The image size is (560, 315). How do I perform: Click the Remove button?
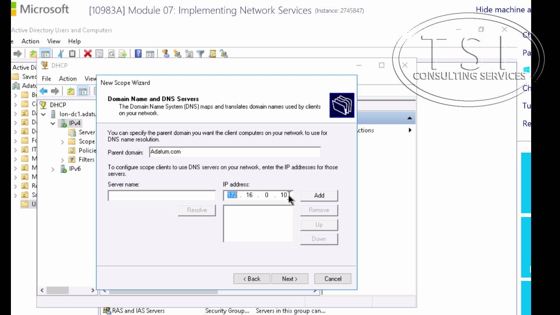[319, 210]
